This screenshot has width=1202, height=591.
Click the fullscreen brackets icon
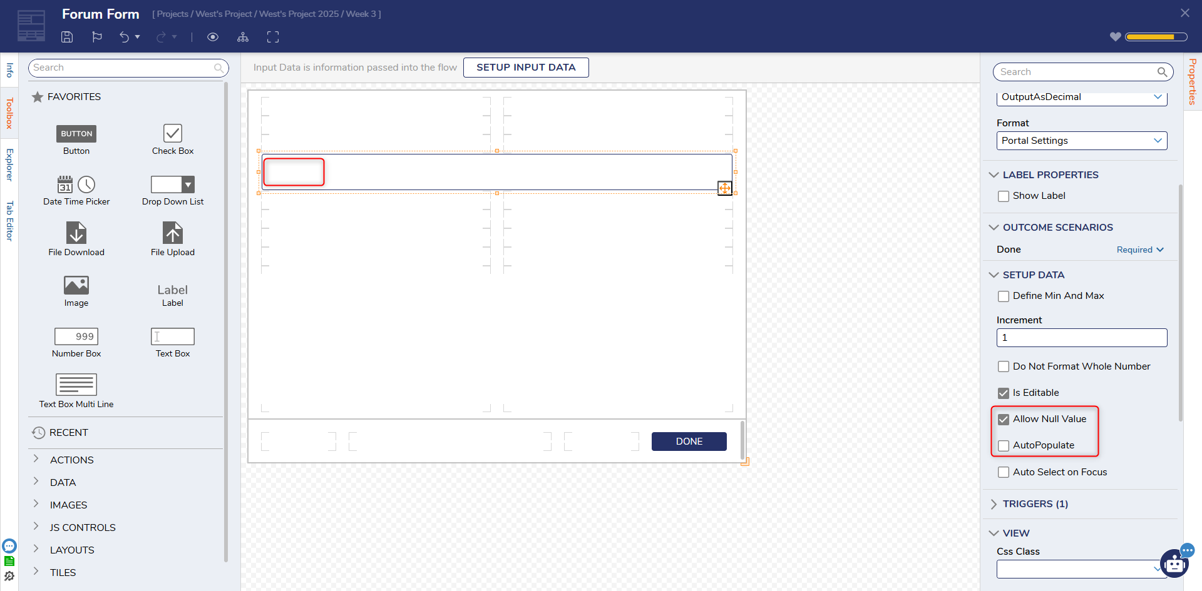tap(273, 37)
